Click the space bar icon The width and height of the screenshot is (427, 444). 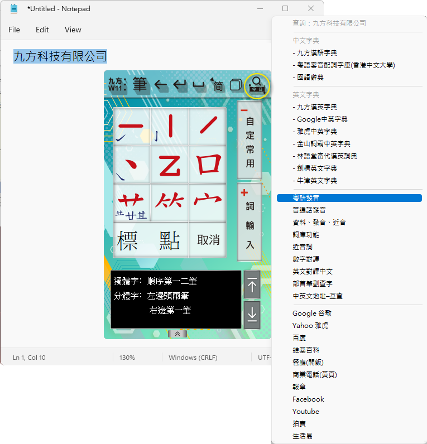pos(199,85)
